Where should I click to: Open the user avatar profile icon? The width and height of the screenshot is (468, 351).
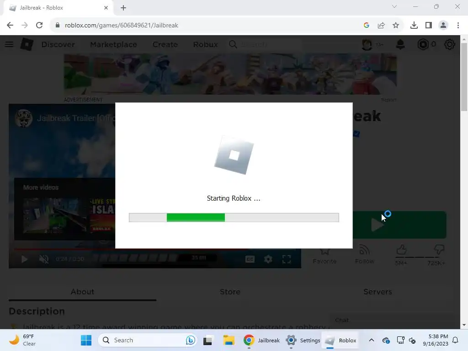click(367, 44)
